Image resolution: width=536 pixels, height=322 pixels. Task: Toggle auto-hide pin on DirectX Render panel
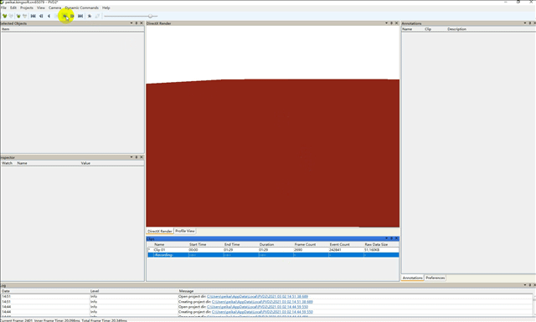click(x=391, y=23)
